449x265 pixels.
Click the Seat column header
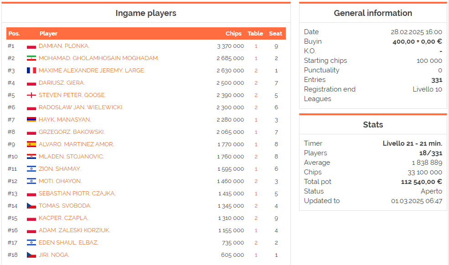pos(275,34)
